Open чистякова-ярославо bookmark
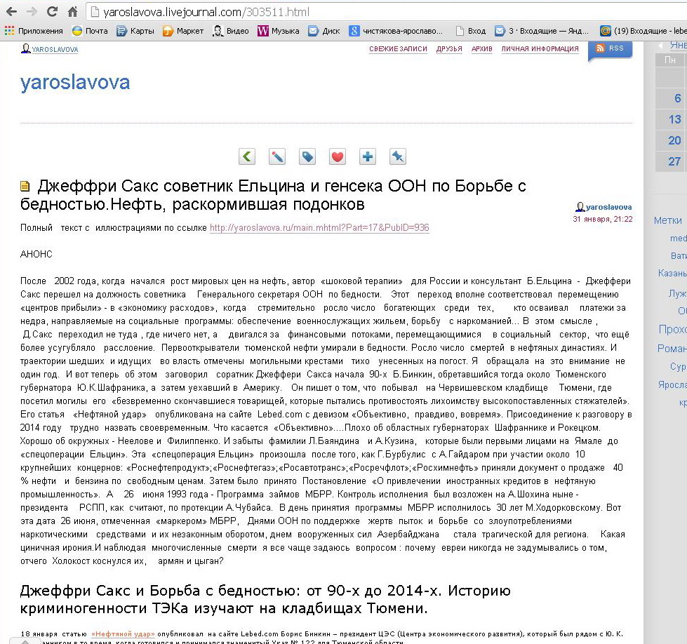Viewport: 687px width, 644px height. [x=396, y=31]
